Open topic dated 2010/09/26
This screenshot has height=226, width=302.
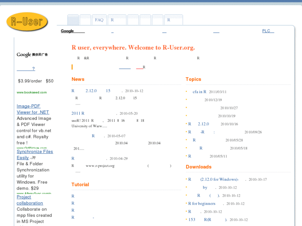(x=201, y=132)
